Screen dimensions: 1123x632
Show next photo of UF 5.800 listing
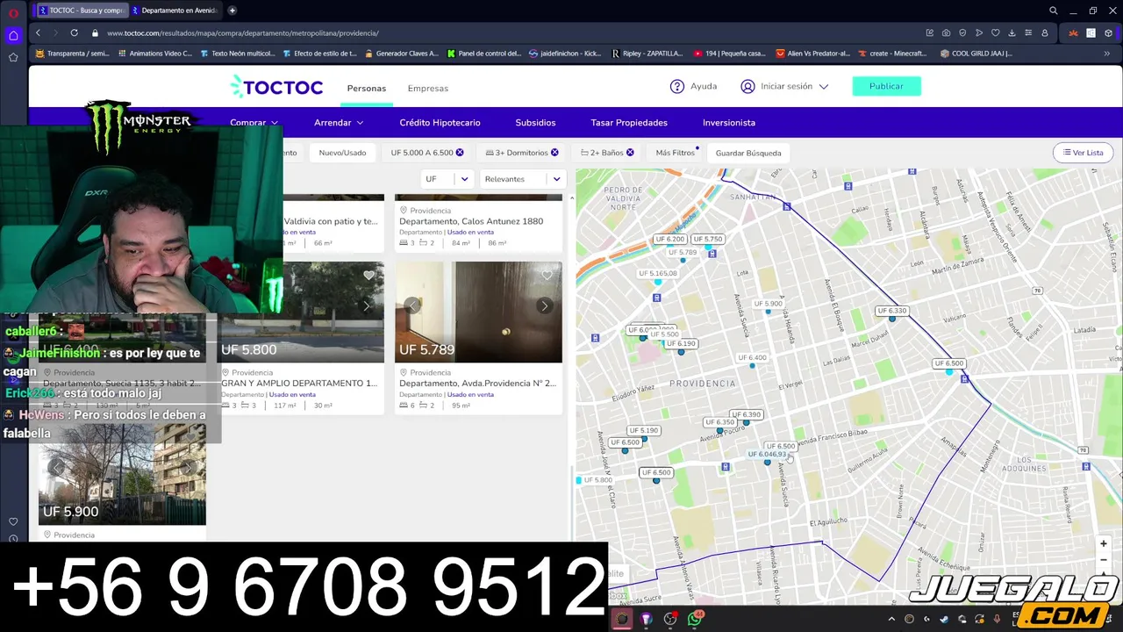[367, 305]
